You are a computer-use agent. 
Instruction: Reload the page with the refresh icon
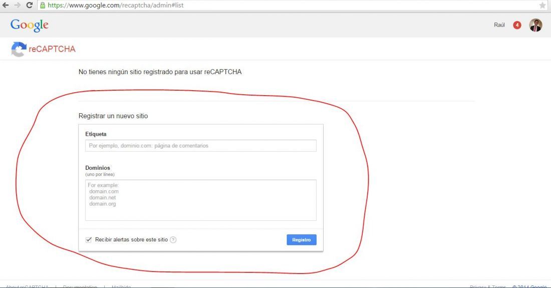tap(30, 6)
